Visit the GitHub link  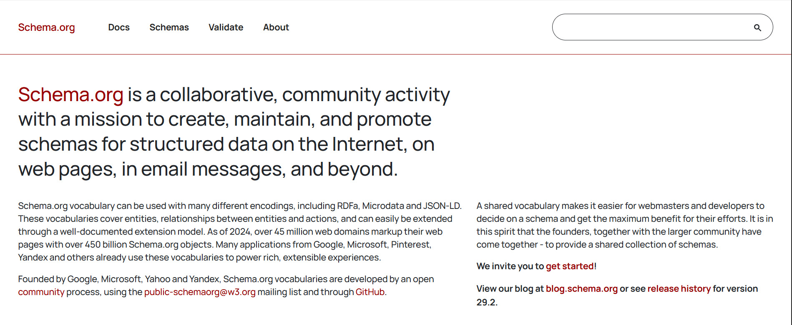click(x=370, y=292)
